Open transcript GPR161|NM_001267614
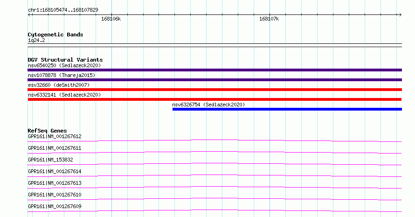This screenshot has width=415, height=217. pyautogui.click(x=55, y=171)
